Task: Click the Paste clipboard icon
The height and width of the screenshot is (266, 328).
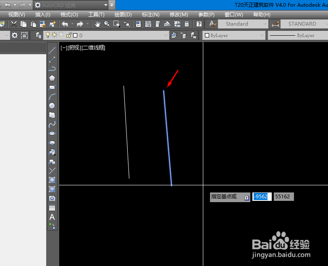Action: (x=33, y=24)
